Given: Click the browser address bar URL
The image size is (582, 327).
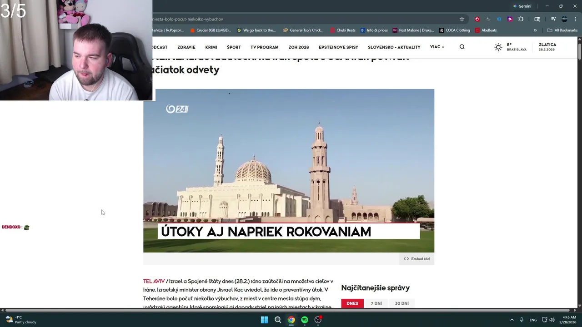Looking at the screenshot, I should pos(188,19).
